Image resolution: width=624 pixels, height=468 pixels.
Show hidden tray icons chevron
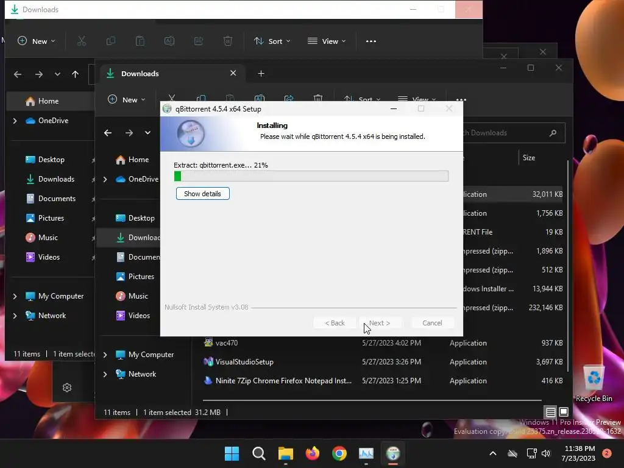(x=492, y=453)
